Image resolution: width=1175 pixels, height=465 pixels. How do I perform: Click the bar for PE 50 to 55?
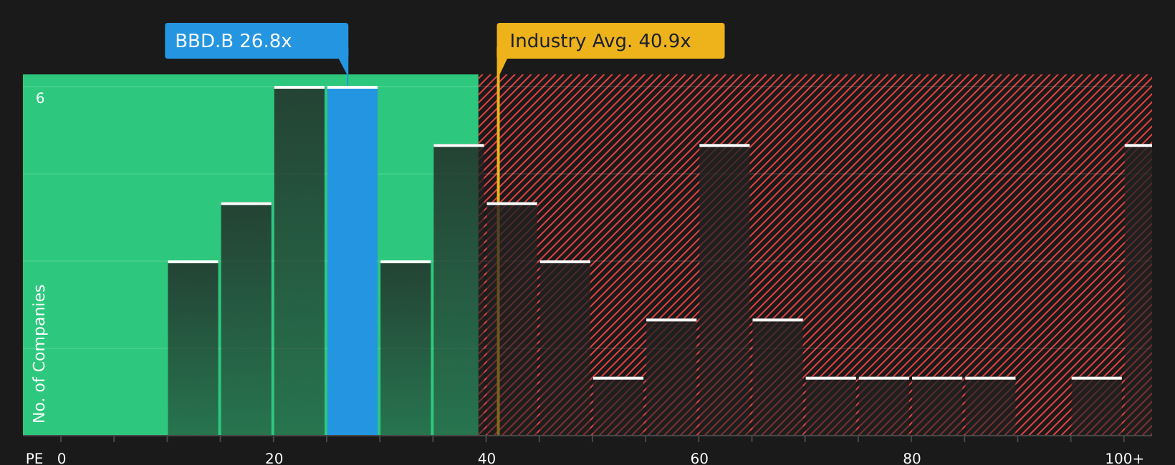pyautogui.click(x=618, y=406)
